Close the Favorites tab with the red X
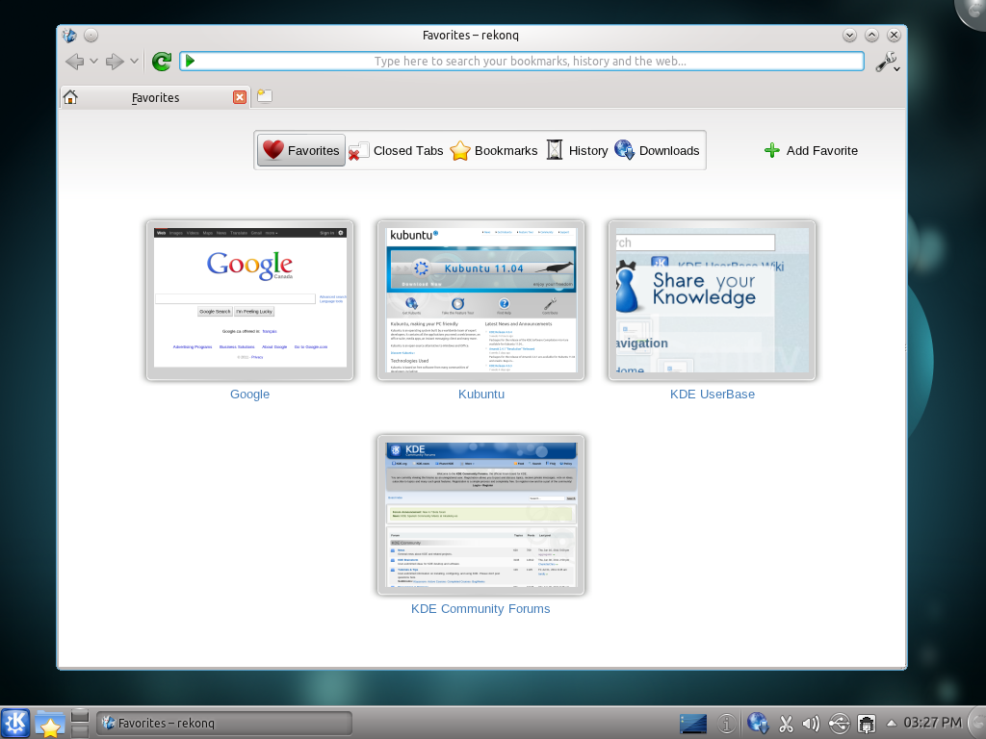Viewport: 986px width, 739px height. click(239, 97)
